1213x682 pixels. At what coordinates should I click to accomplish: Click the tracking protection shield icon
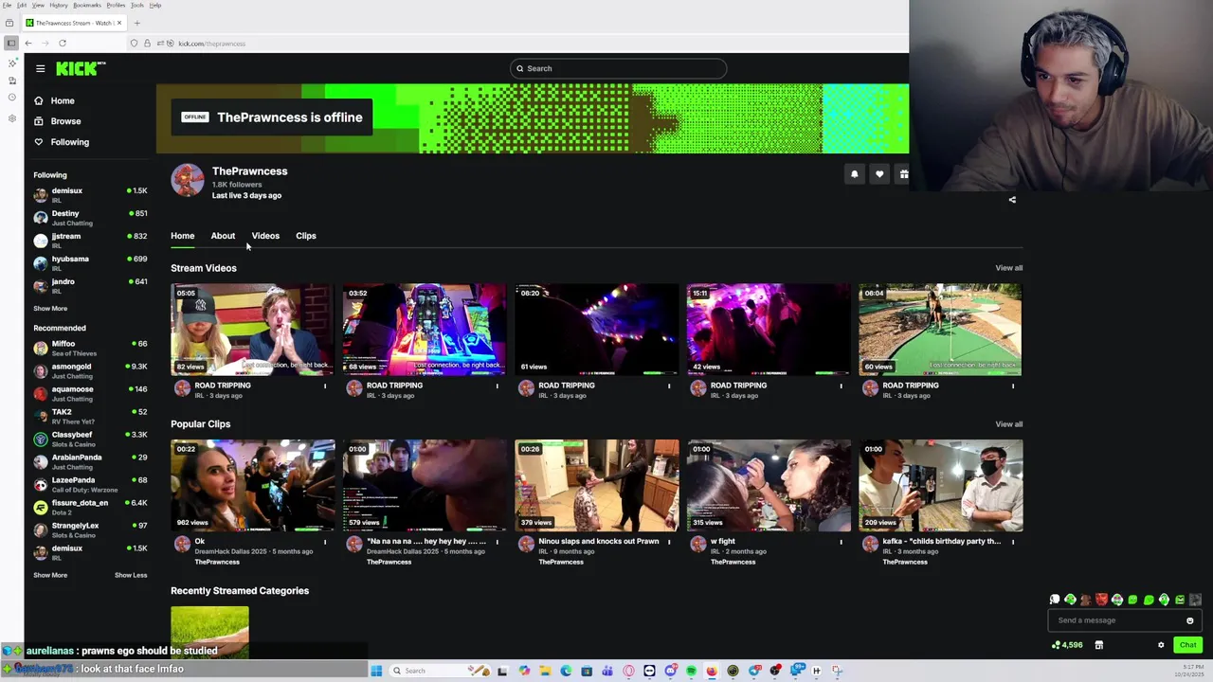[134, 43]
